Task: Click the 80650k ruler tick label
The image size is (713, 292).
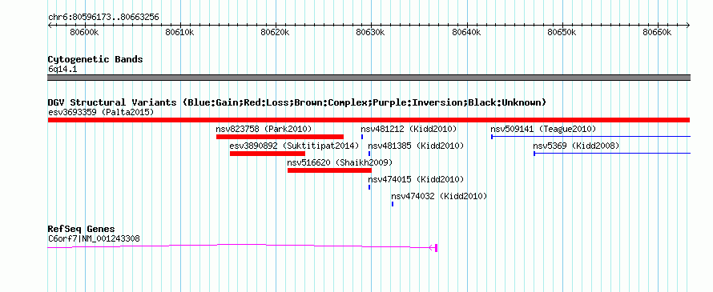Action: (562, 32)
